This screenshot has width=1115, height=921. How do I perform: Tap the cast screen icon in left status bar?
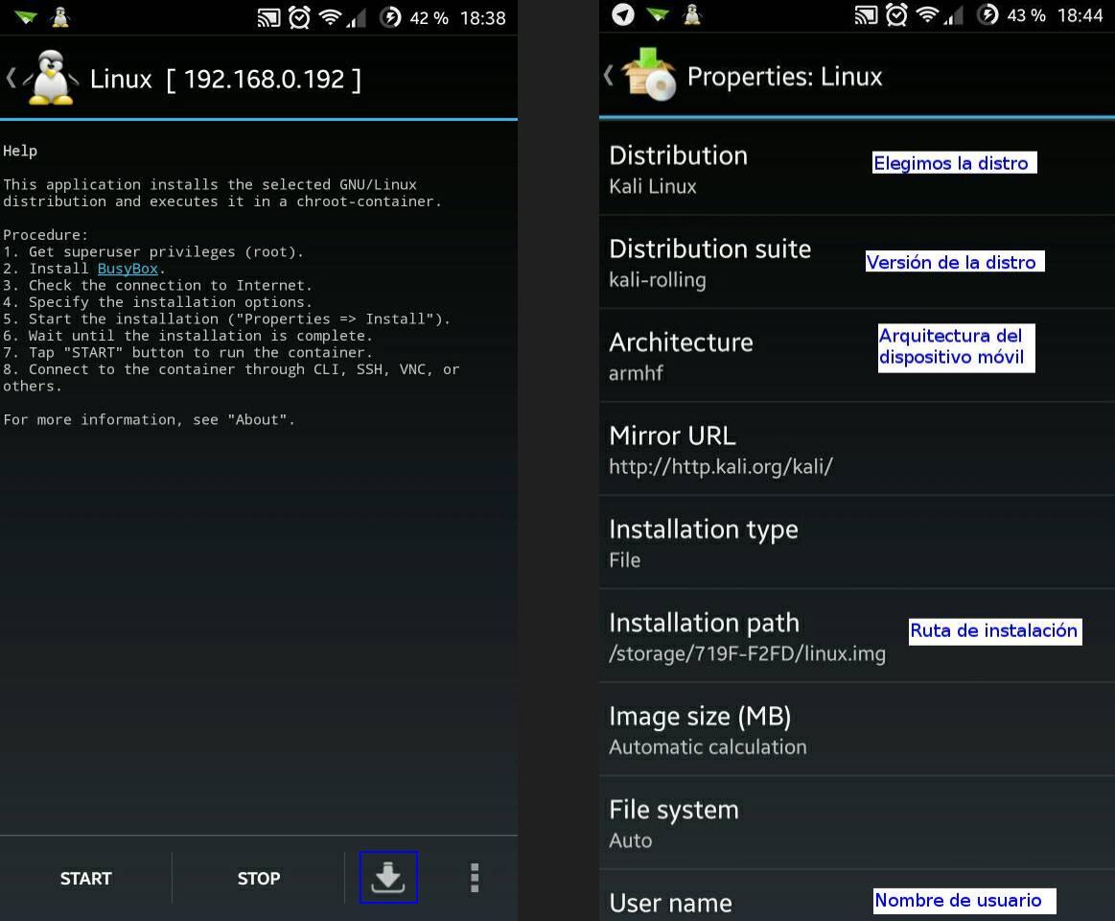tap(268, 17)
